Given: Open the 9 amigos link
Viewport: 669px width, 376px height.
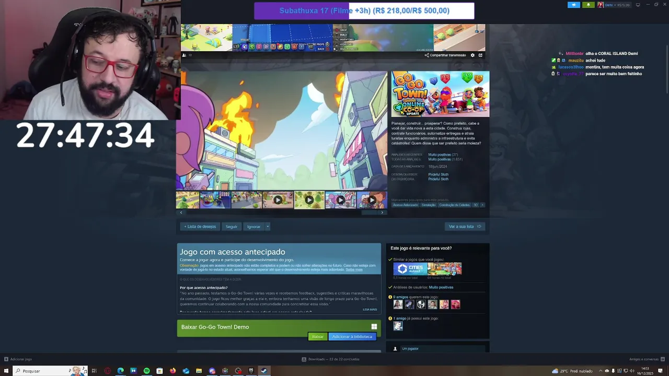Looking at the screenshot, I should click(401, 297).
